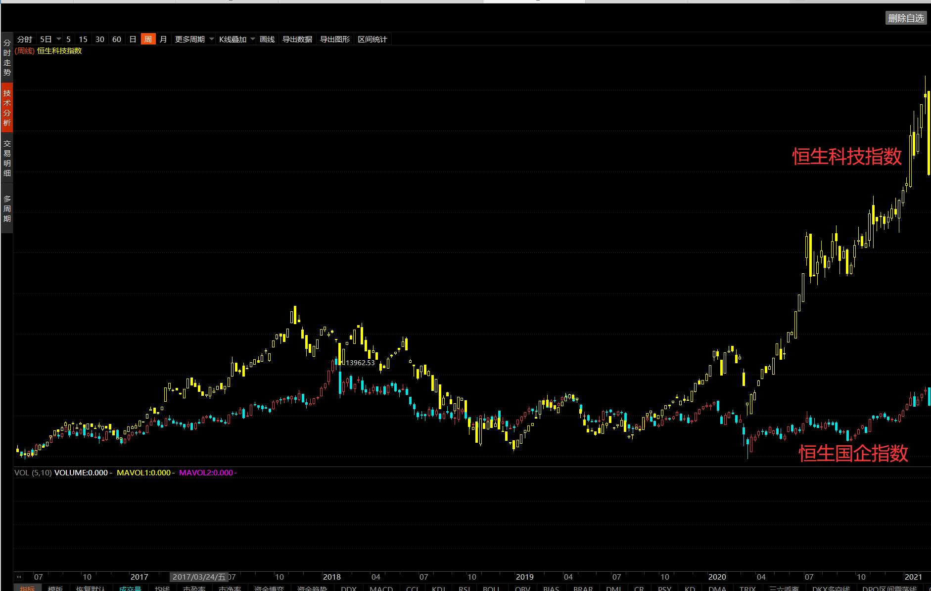Viewport: 931px width, 591px height.
Task: Click the 2017/03/24 date marker on timeline
Action: (199, 577)
